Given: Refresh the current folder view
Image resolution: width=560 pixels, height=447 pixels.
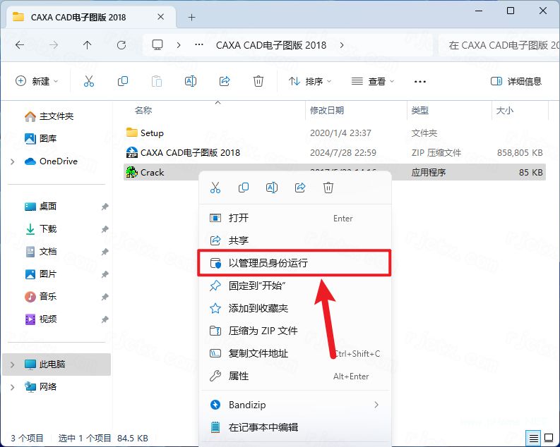Looking at the screenshot, I should click(121, 45).
